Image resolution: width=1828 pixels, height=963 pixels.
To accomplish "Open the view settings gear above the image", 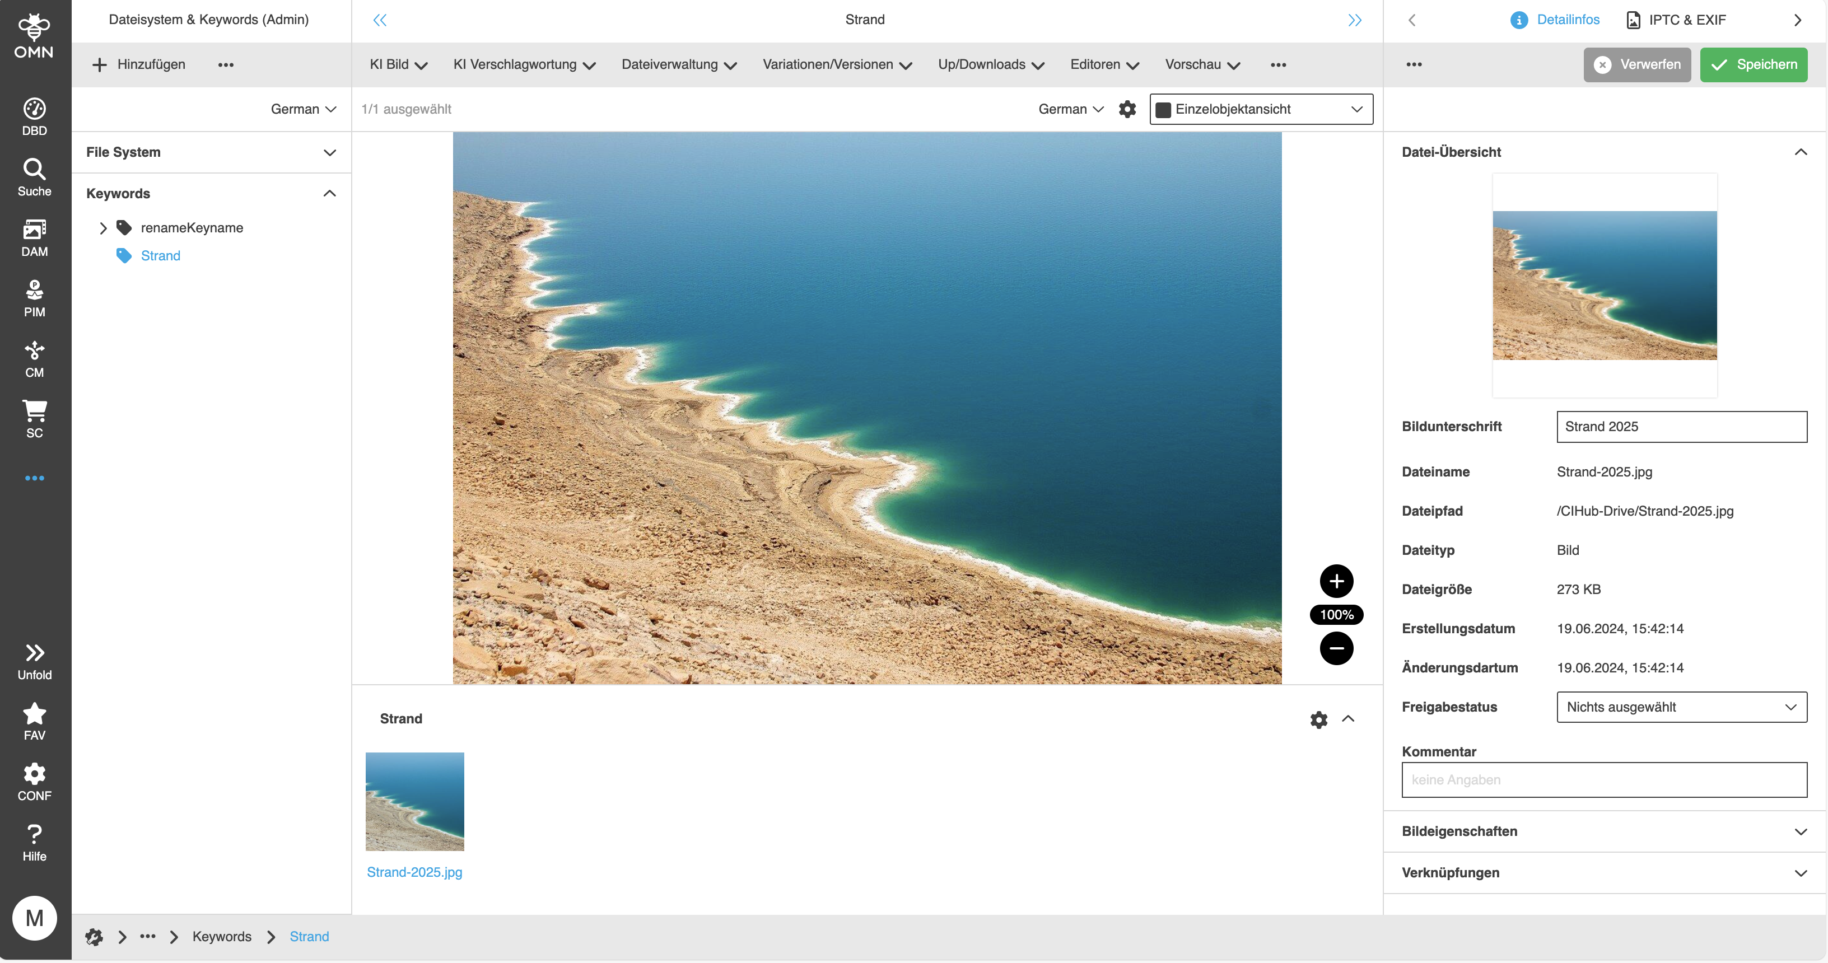I will coord(1127,109).
